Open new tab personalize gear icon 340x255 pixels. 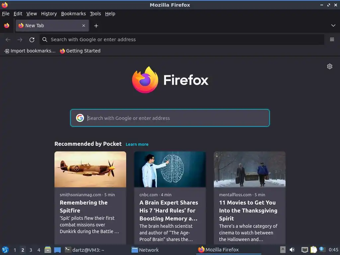pyautogui.click(x=330, y=66)
